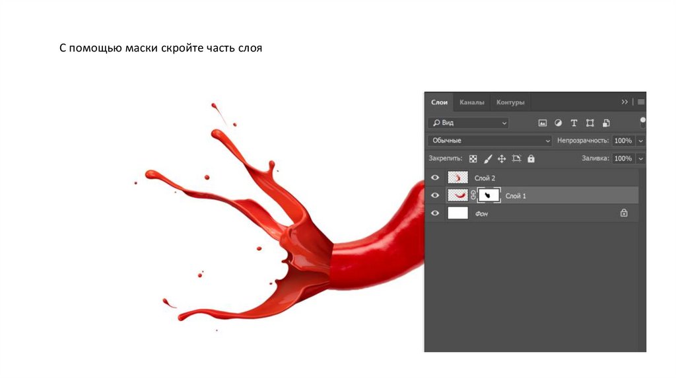Switch to the Контуры tab
The image size is (676, 379).
510,102
